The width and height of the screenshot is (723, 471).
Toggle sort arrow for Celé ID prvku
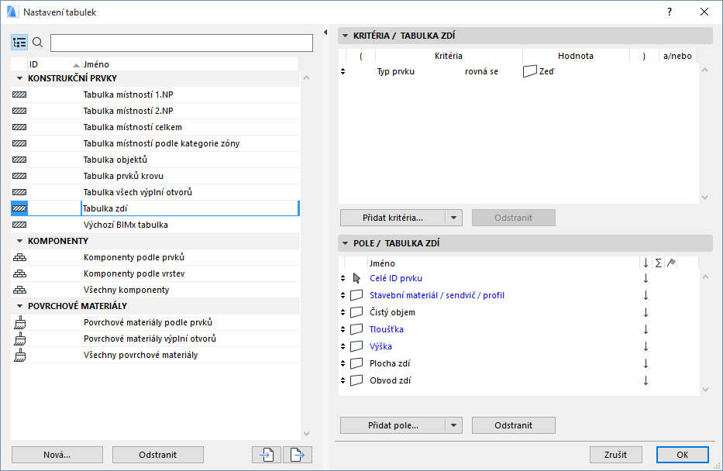646,278
